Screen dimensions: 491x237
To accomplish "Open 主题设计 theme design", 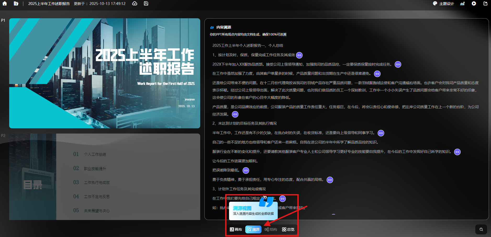I will [443, 4].
